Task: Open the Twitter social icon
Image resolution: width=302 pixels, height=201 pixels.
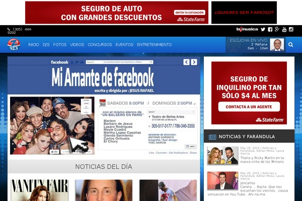Action: point(263,30)
